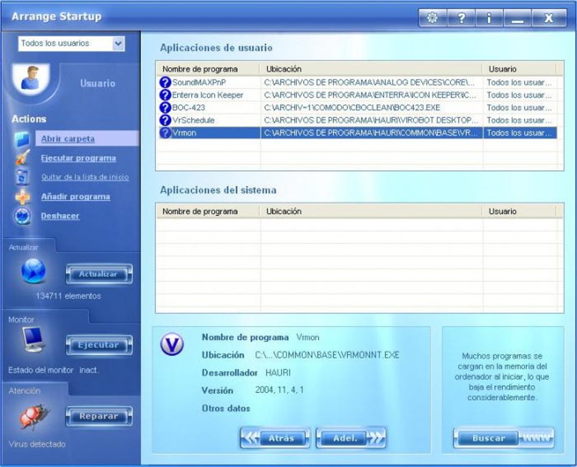Image resolution: width=577 pixels, height=467 pixels.
Task: Click the globe update icon
Action: pyautogui.click(x=33, y=271)
